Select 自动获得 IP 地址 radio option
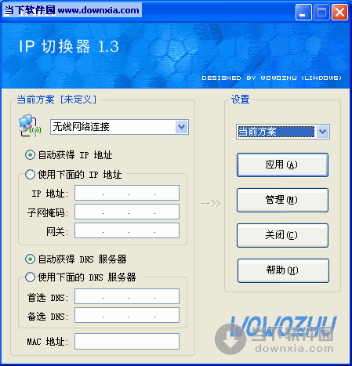 click(30, 155)
